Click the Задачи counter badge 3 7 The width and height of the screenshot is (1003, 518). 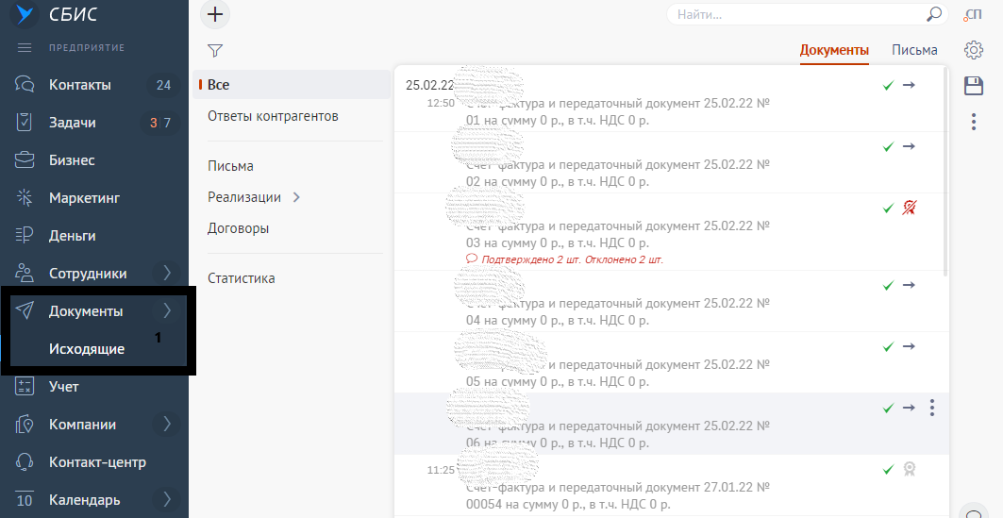159,122
